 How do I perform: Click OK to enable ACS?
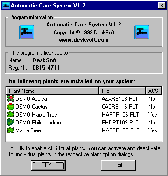[x=48, y=165]
